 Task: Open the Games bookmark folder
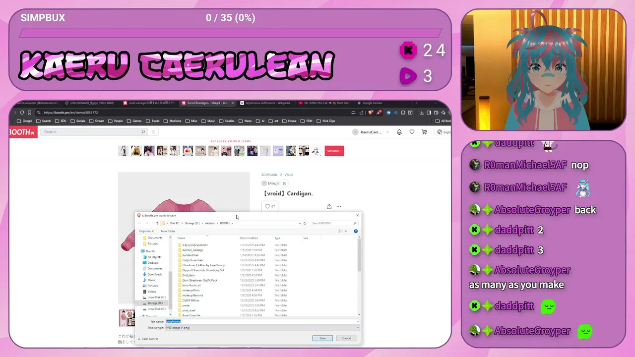tap(134, 120)
